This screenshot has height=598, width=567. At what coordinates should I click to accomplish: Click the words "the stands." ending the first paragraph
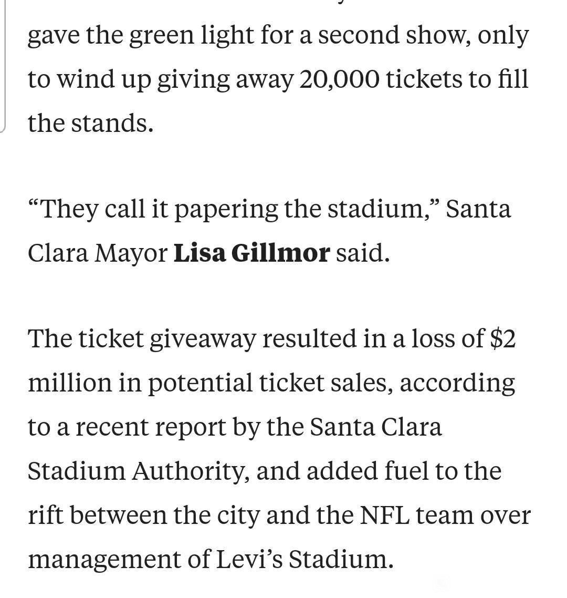[x=91, y=123]
